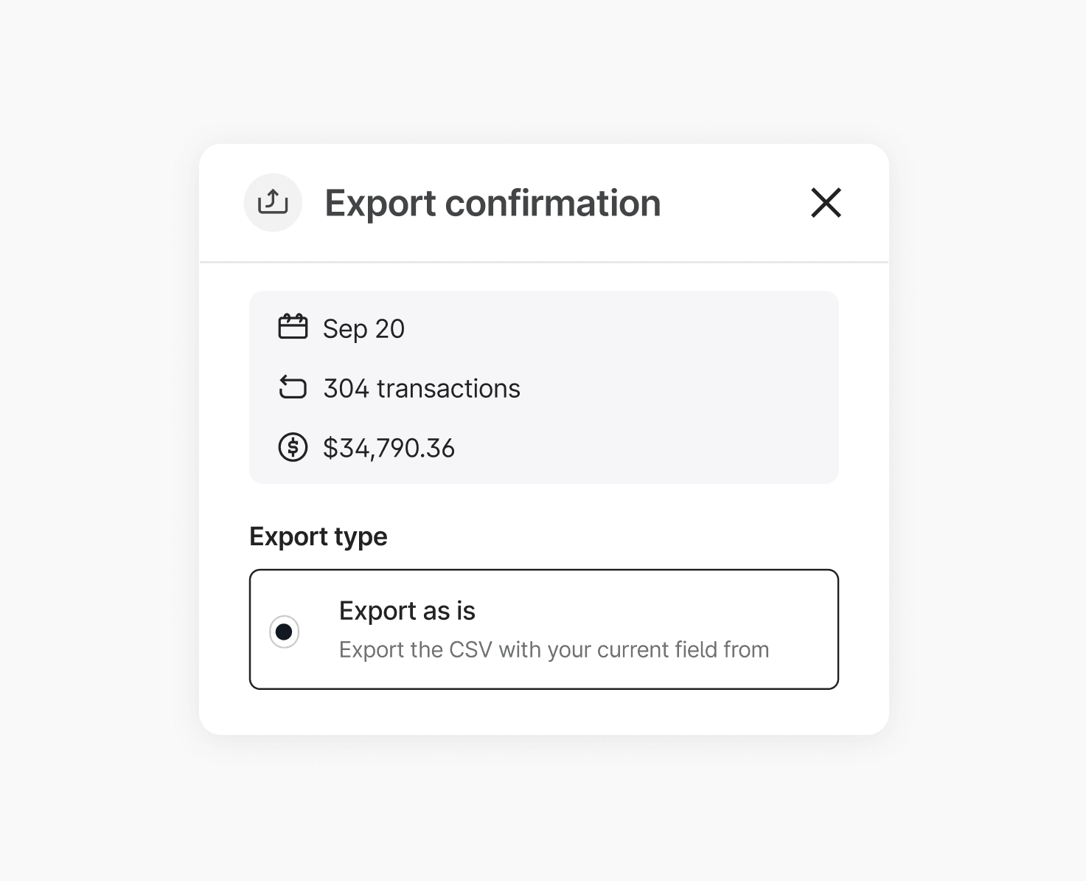Click the transactions loop arrow icon
The width and height of the screenshot is (1086, 881).
click(x=293, y=387)
